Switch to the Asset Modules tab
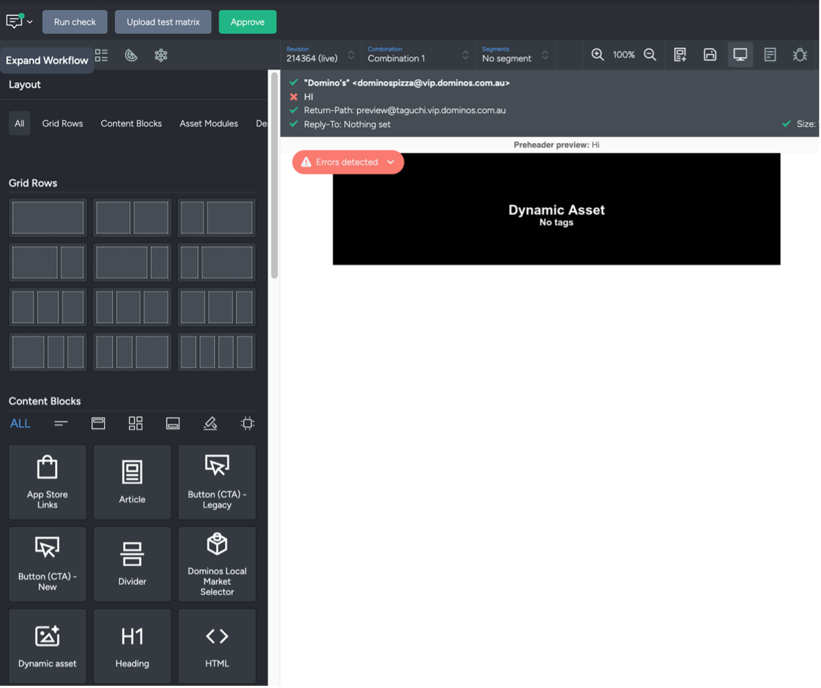The image size is (821, 688). (x=209, y=123)
